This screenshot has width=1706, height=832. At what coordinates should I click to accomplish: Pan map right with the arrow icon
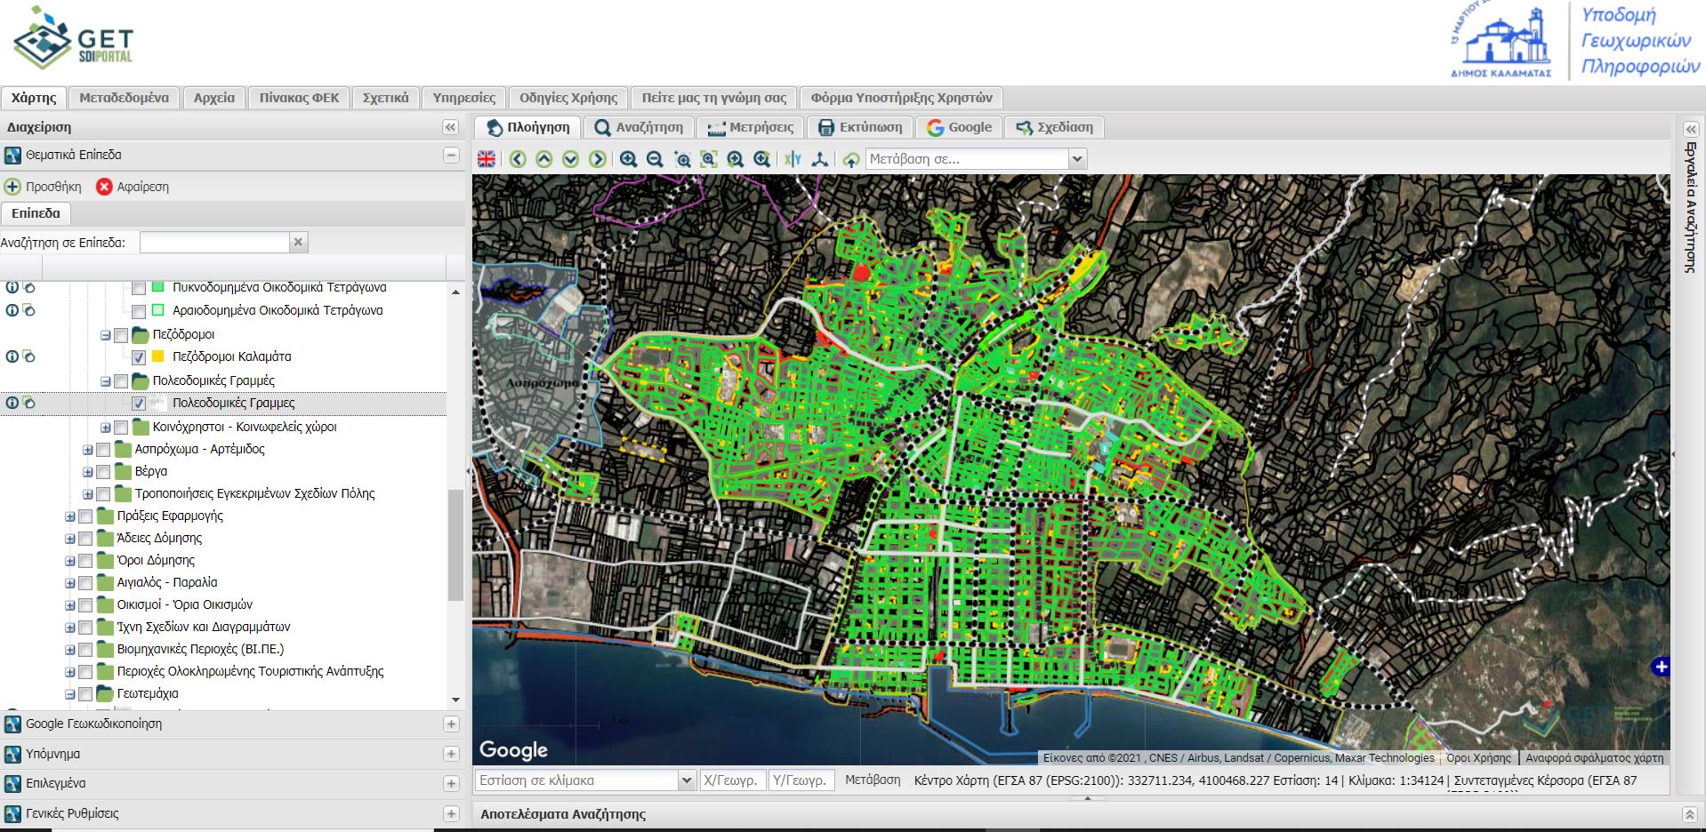click(598, 159)
